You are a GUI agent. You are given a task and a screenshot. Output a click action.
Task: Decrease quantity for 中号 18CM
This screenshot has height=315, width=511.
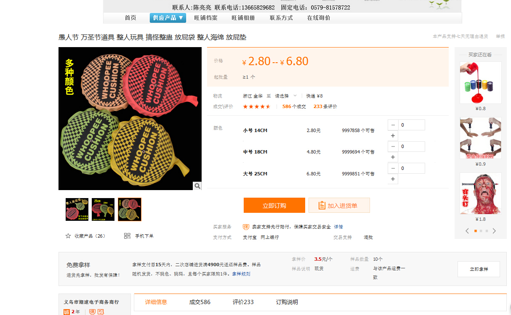pos(393,146)
